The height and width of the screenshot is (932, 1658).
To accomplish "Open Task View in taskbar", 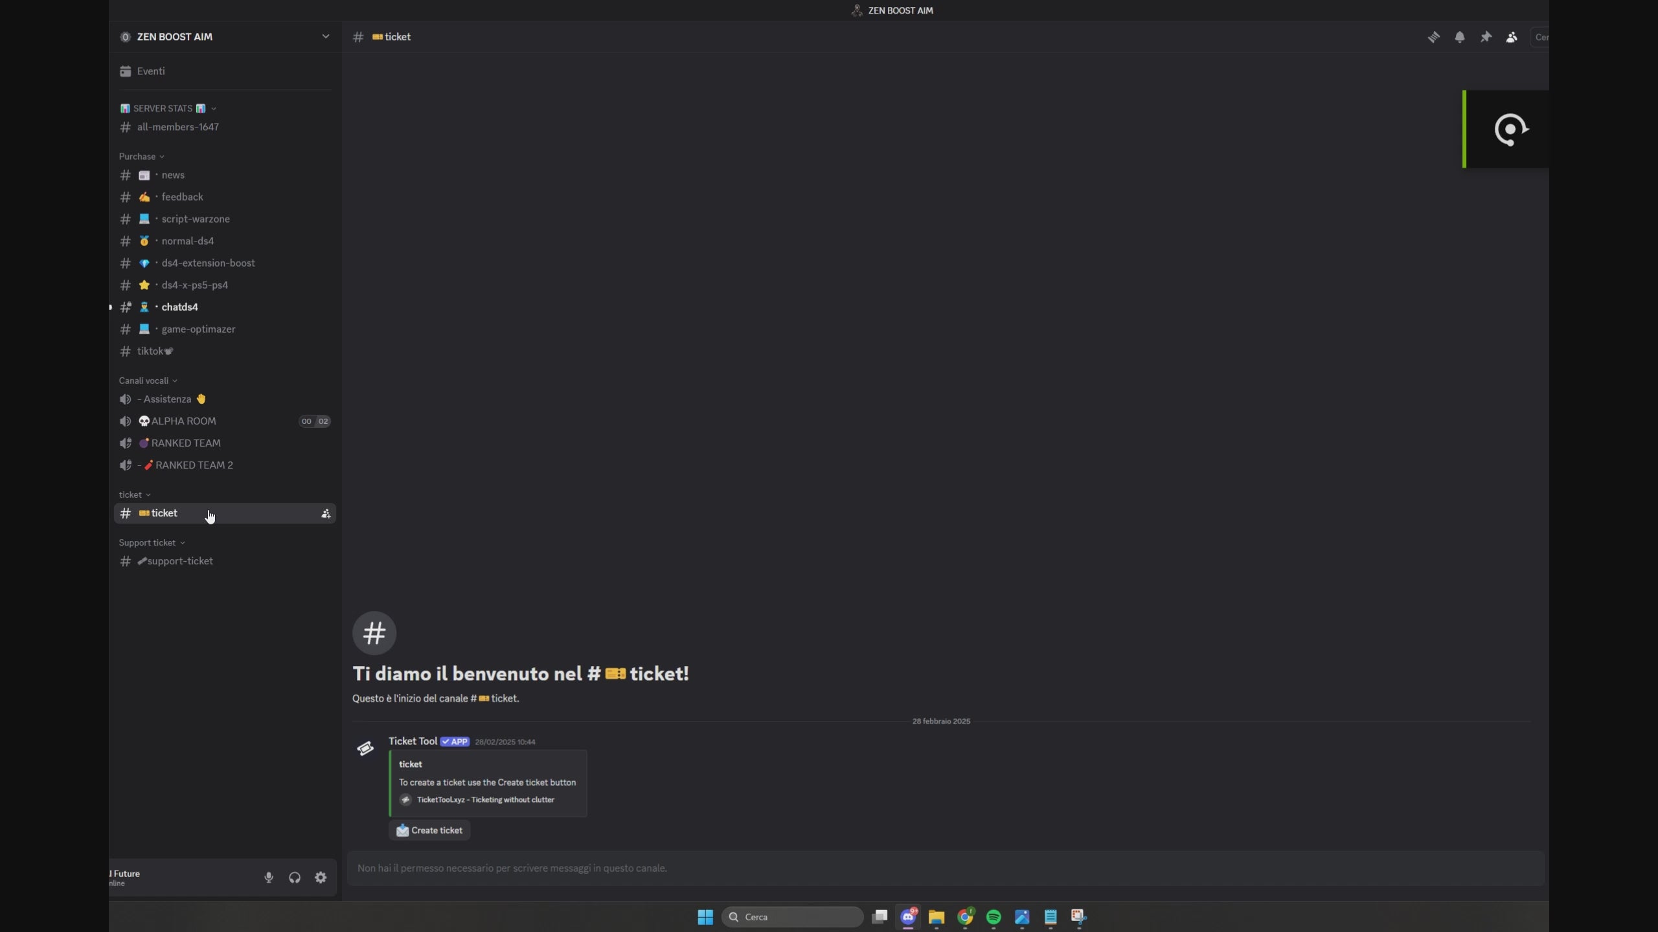I will tap(880, 917).
